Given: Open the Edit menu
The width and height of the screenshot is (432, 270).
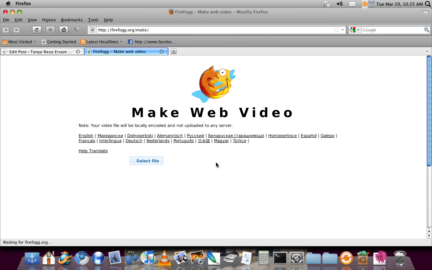Looking at the screenshot, I should (x=18, y=20).
